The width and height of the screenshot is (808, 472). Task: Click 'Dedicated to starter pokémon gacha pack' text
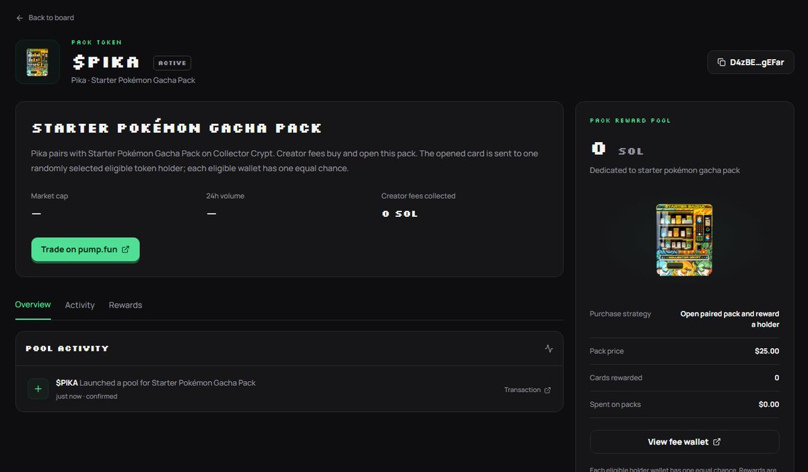pos(665,170)
